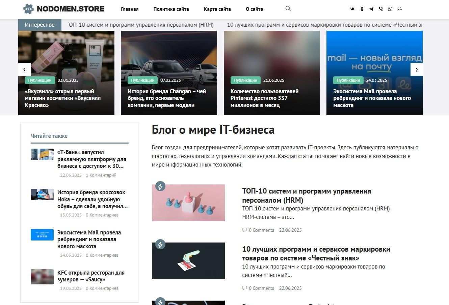Open the Viber phone icon
449x305 pixels.
coord(381,9)
